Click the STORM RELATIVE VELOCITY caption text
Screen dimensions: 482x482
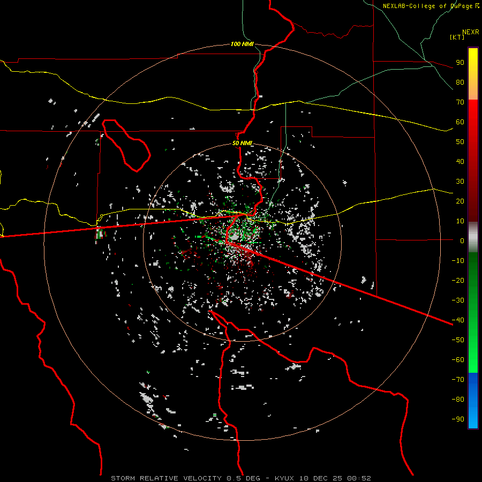tap(166, 478)
